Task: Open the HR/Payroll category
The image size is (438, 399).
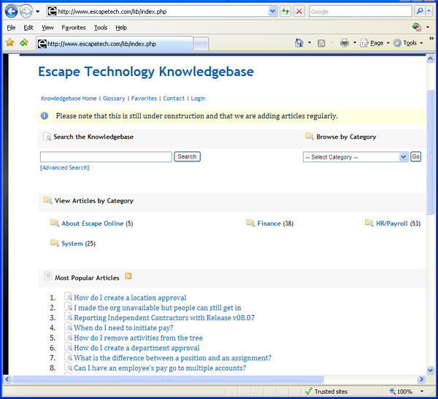Action: tap(391, 224)
